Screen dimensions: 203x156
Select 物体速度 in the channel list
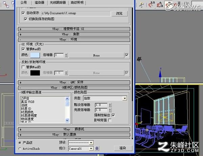pos(27,119)
